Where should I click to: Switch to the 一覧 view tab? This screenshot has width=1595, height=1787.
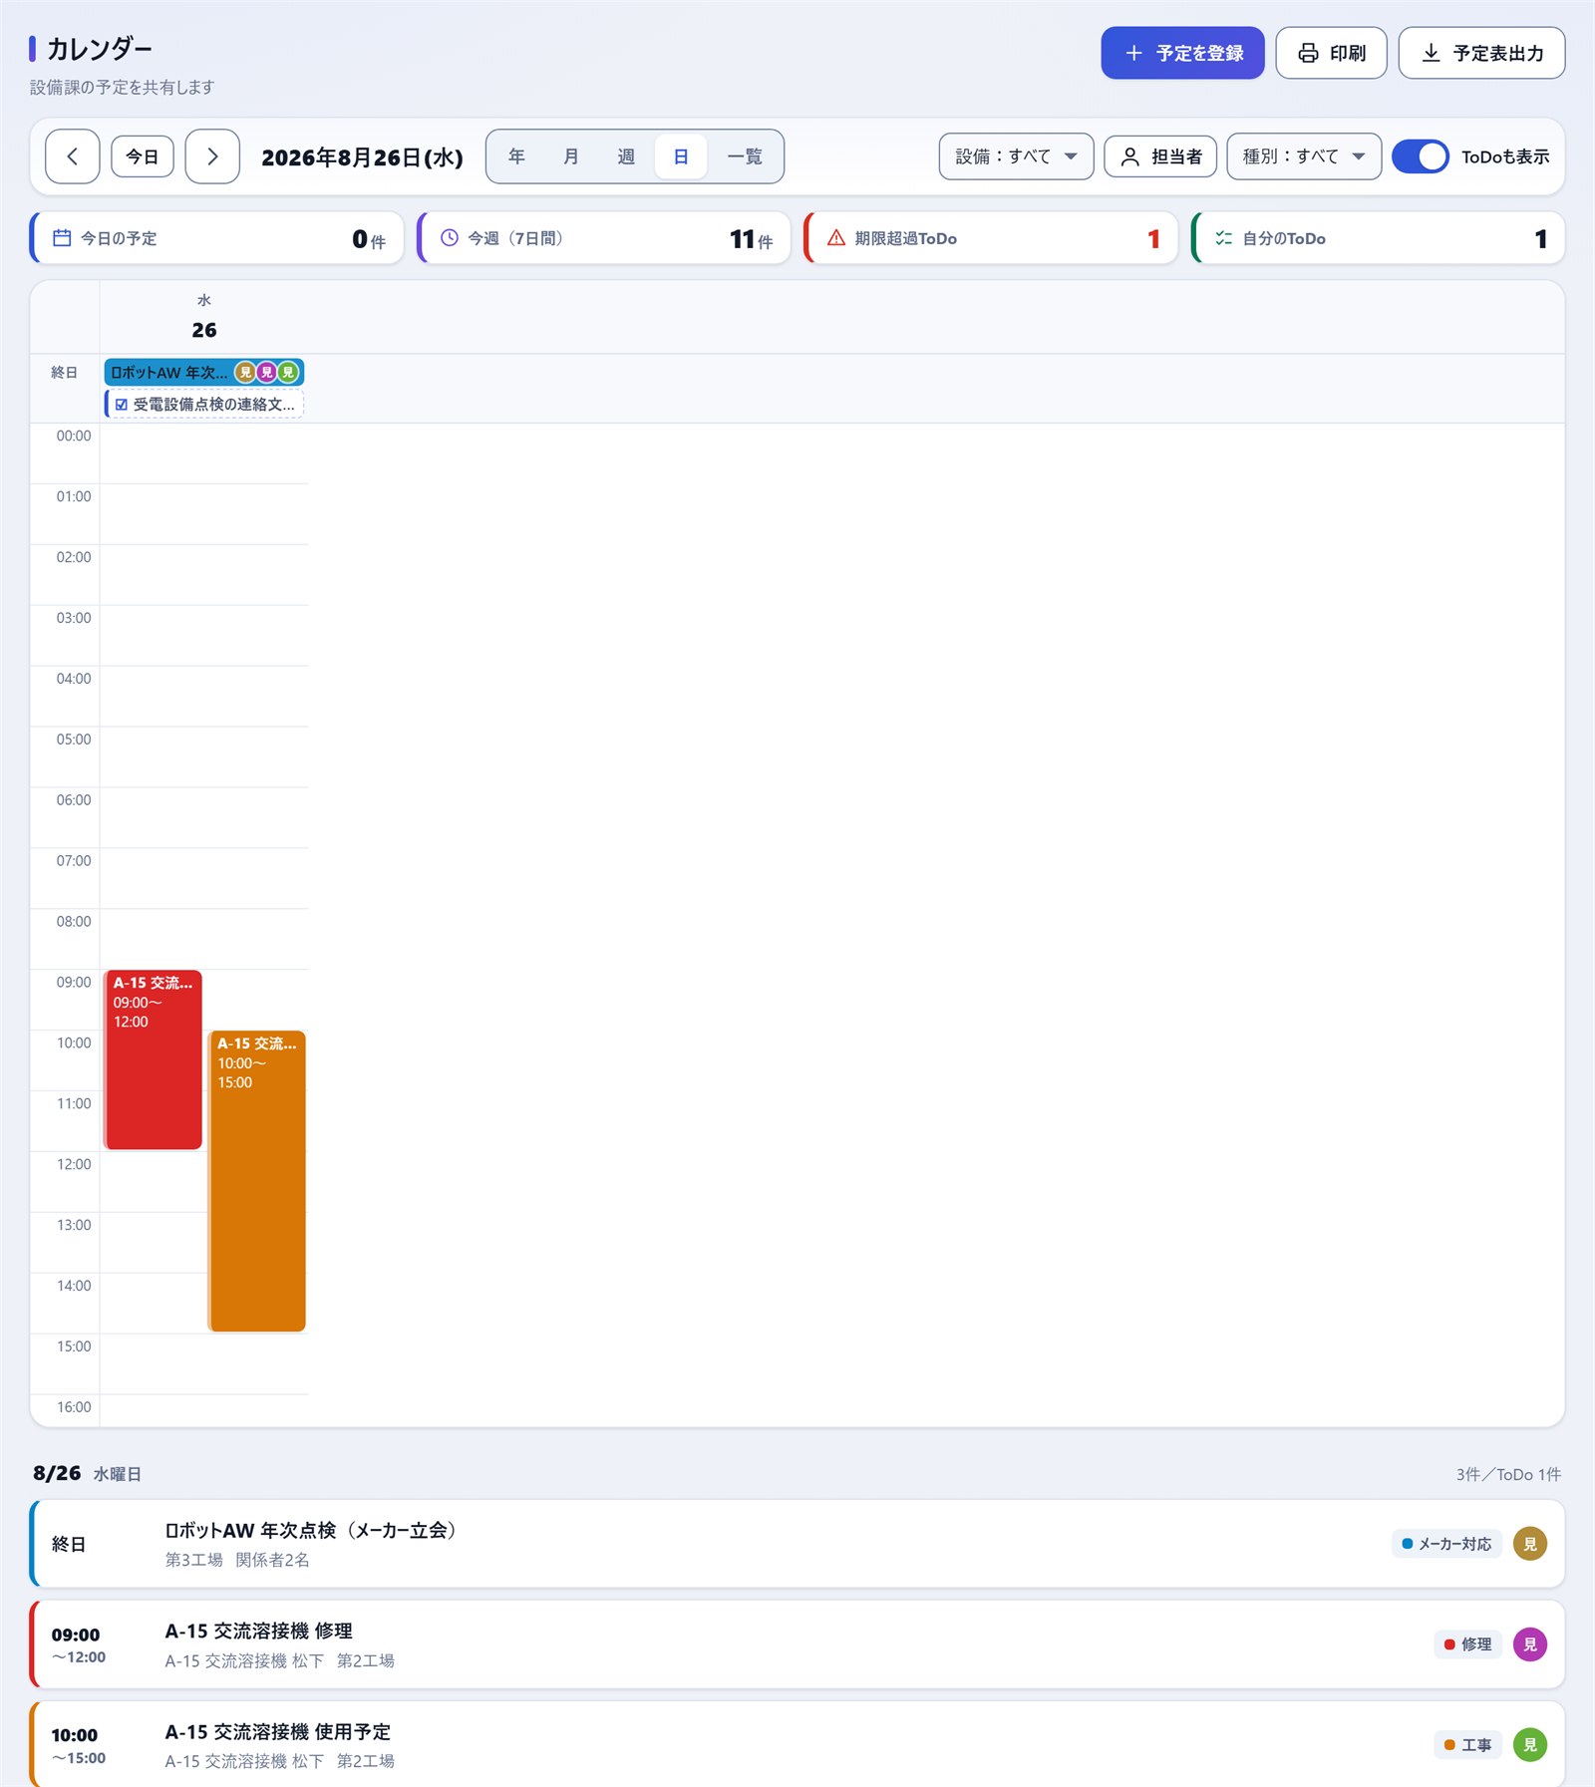coord(745,156)
